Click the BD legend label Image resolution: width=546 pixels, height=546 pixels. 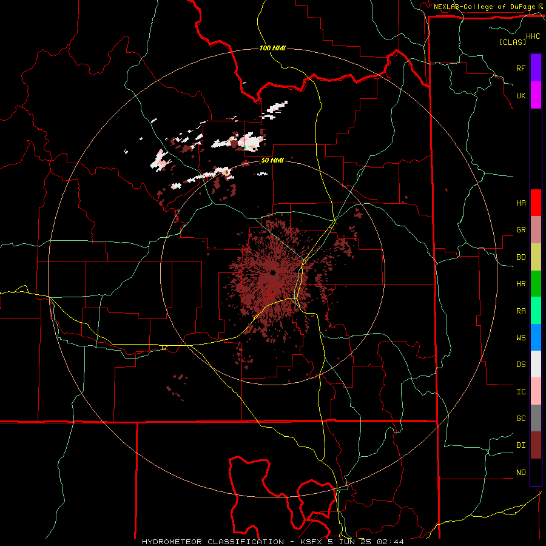pos(521,257)
